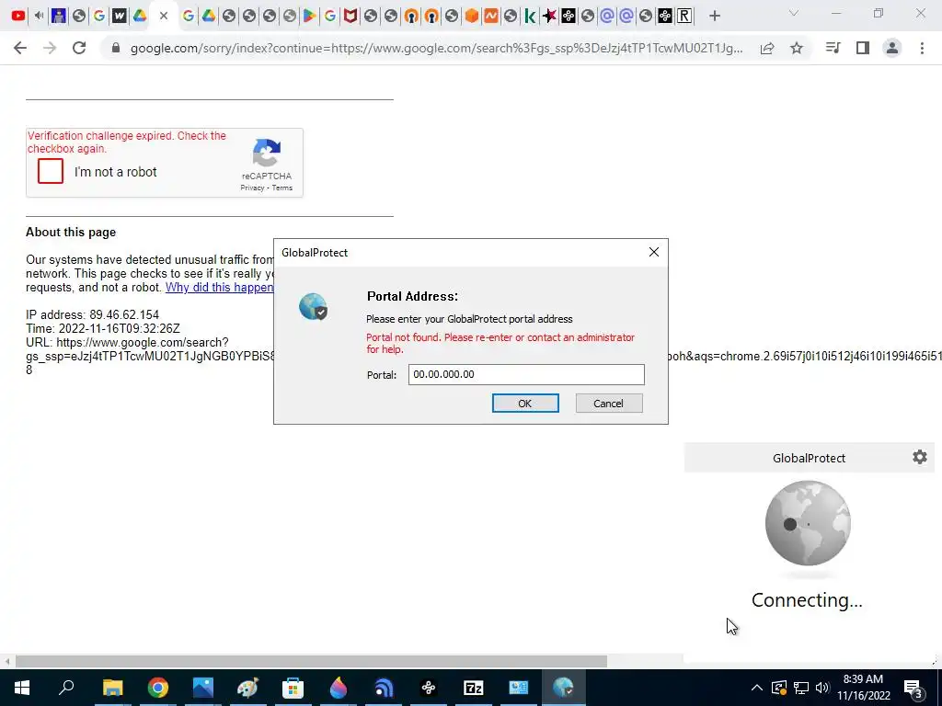The height and width of the screenshot is (706, 942).
Task: Click the Connecting... status text
Action: [x=807, y=599]
